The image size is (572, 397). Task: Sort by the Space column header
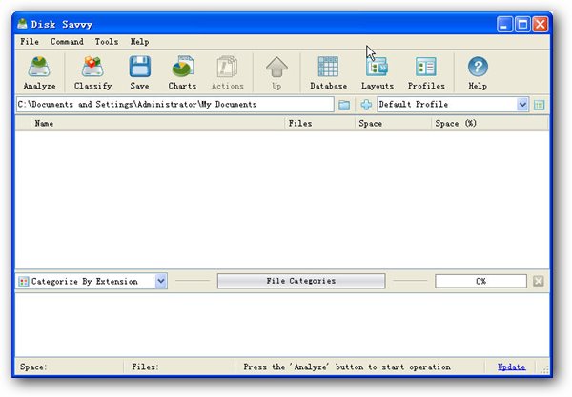(x=393, y=124)
